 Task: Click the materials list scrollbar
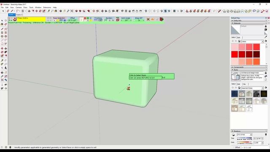[266, 54]
